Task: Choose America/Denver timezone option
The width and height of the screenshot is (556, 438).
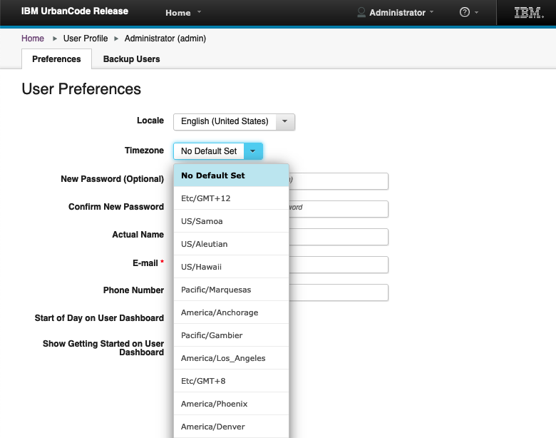Action: click(231, 427)
